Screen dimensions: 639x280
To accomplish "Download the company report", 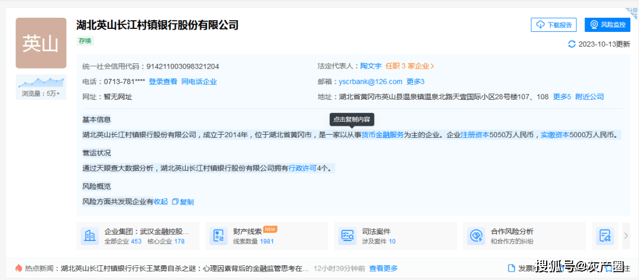I will (554, 25).
